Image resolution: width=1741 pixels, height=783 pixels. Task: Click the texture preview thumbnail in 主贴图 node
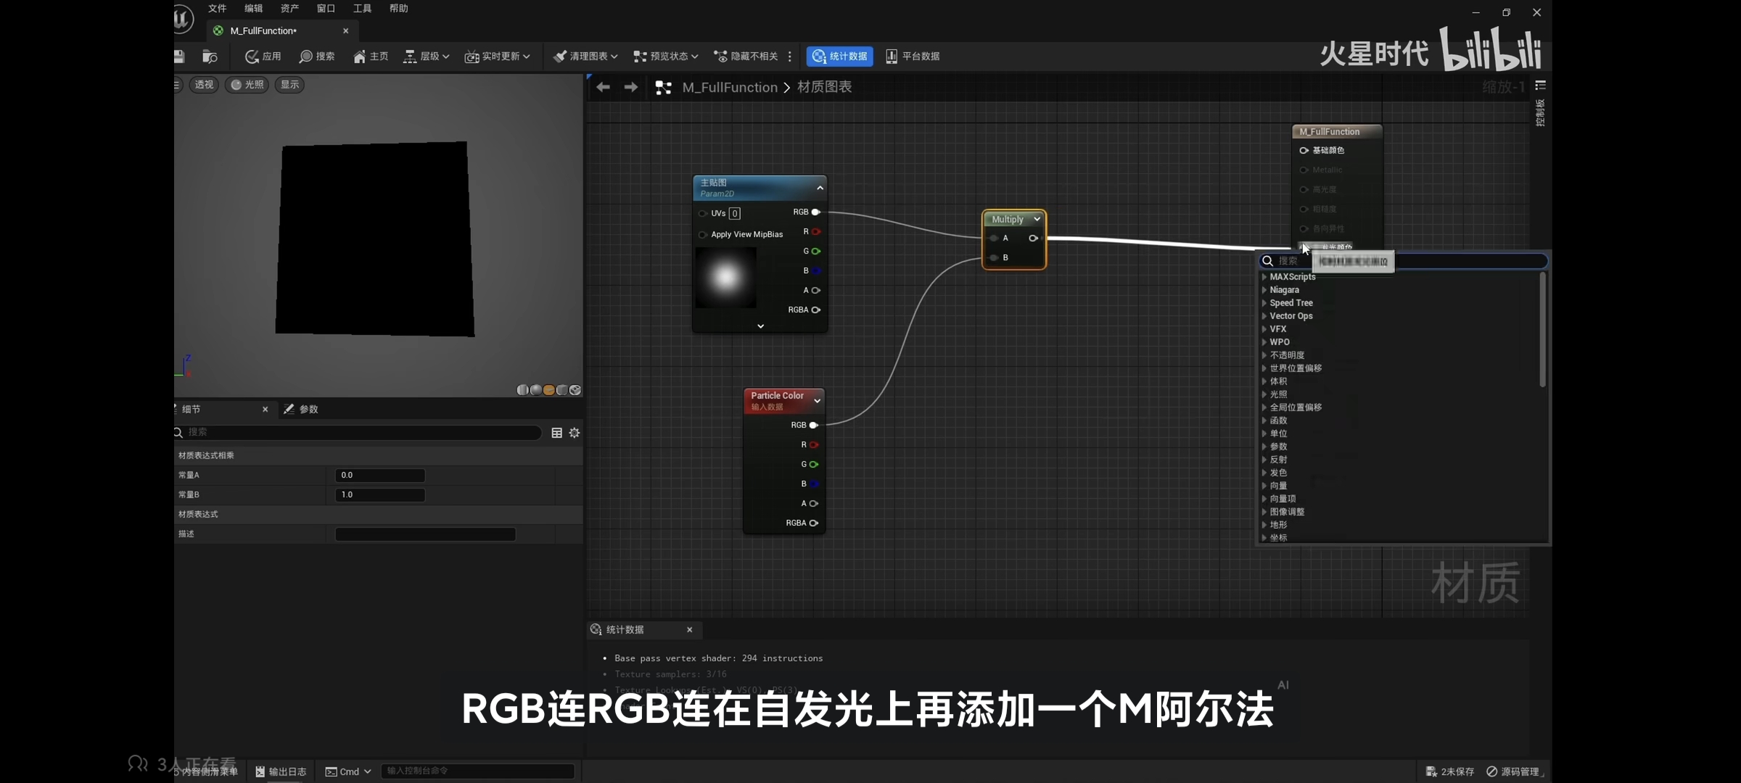tap(725, 278)
